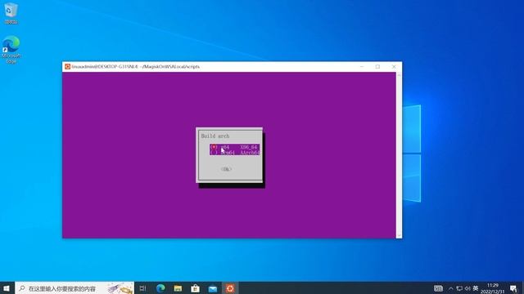Viewport: 524px width, 294px height.
Task: Select the x64 radio option
Action: pyautogui.click(x=235, y=147)
